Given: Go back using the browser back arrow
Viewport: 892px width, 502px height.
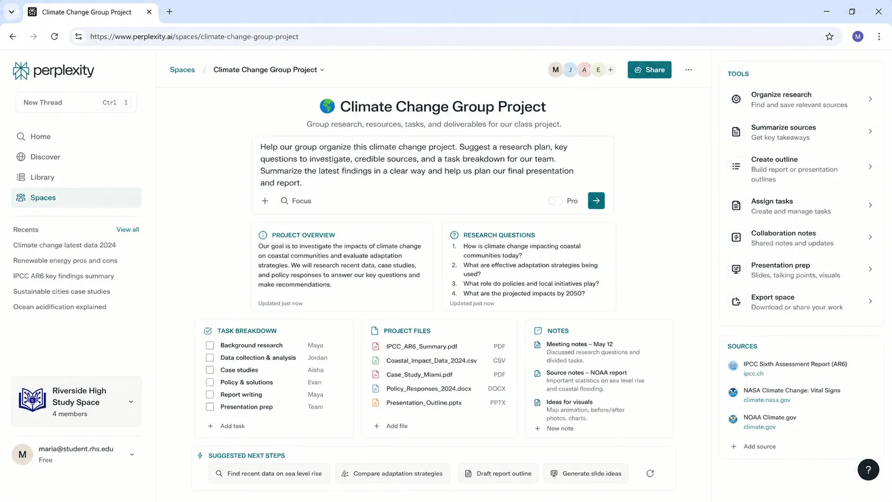Looking at the screenshot, I should (13, 37).
